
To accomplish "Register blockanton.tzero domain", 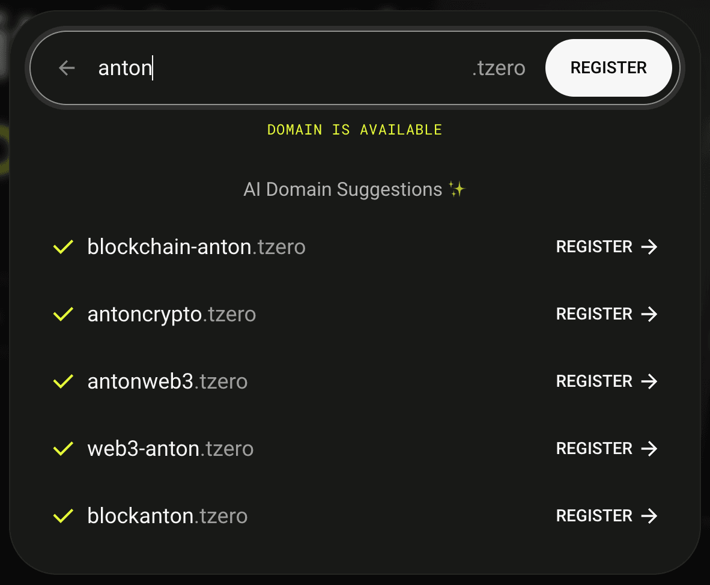I will (x=606, y=516).
